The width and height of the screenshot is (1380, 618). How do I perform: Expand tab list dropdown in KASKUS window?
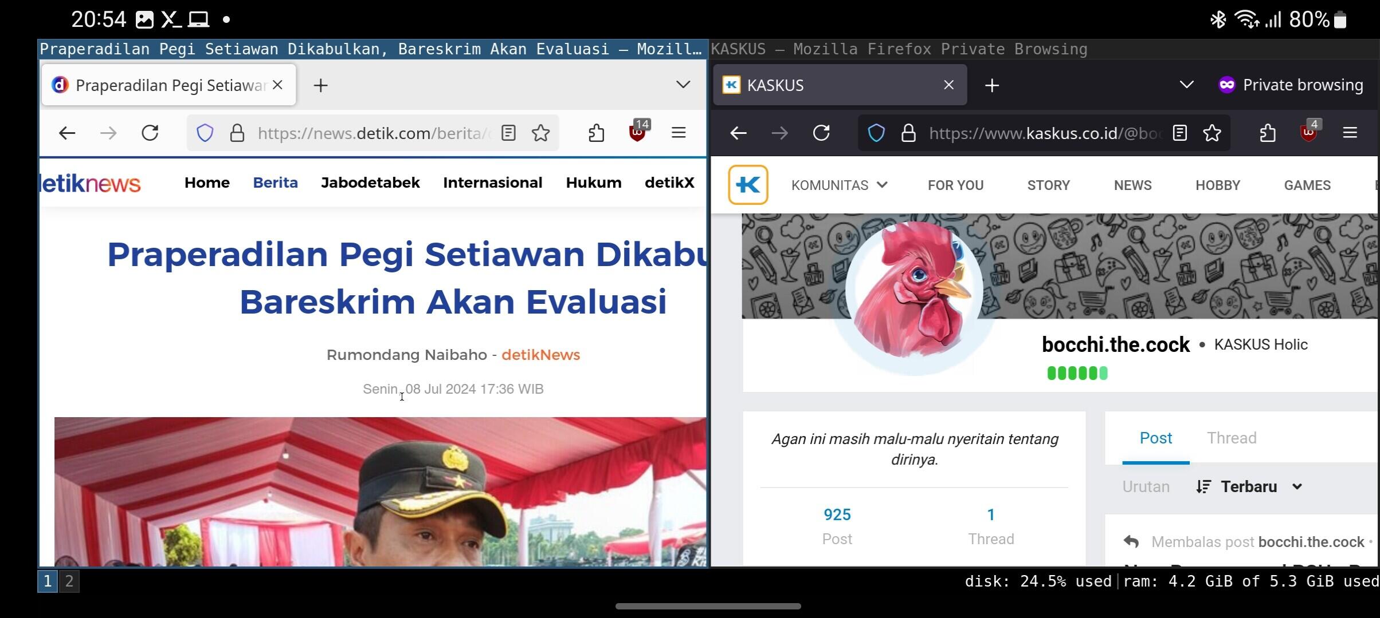tap(1186, 85)
